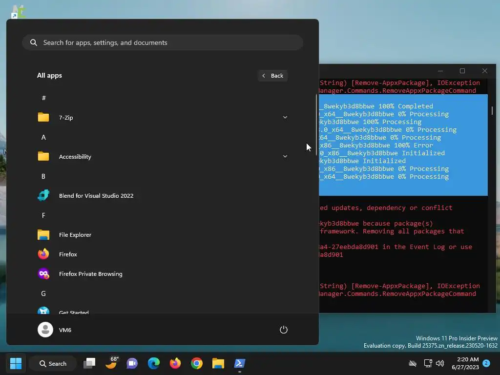This screenshot has width=500, height=375.
Task: Open the Get Started app
Action: pyautogui.click(x=163, y=310)
